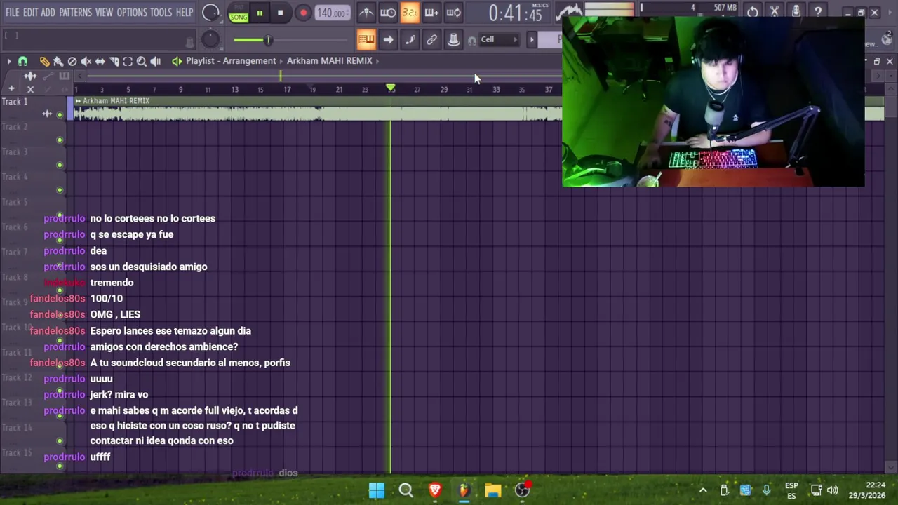Open Brave browser from taskbar
Viewport: 898px width, 505px height.
tap(434, 490)
